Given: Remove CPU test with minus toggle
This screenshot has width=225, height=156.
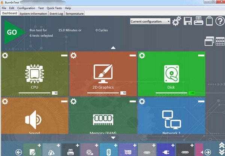Looking at the screenshot, I should tap(64, 55).
